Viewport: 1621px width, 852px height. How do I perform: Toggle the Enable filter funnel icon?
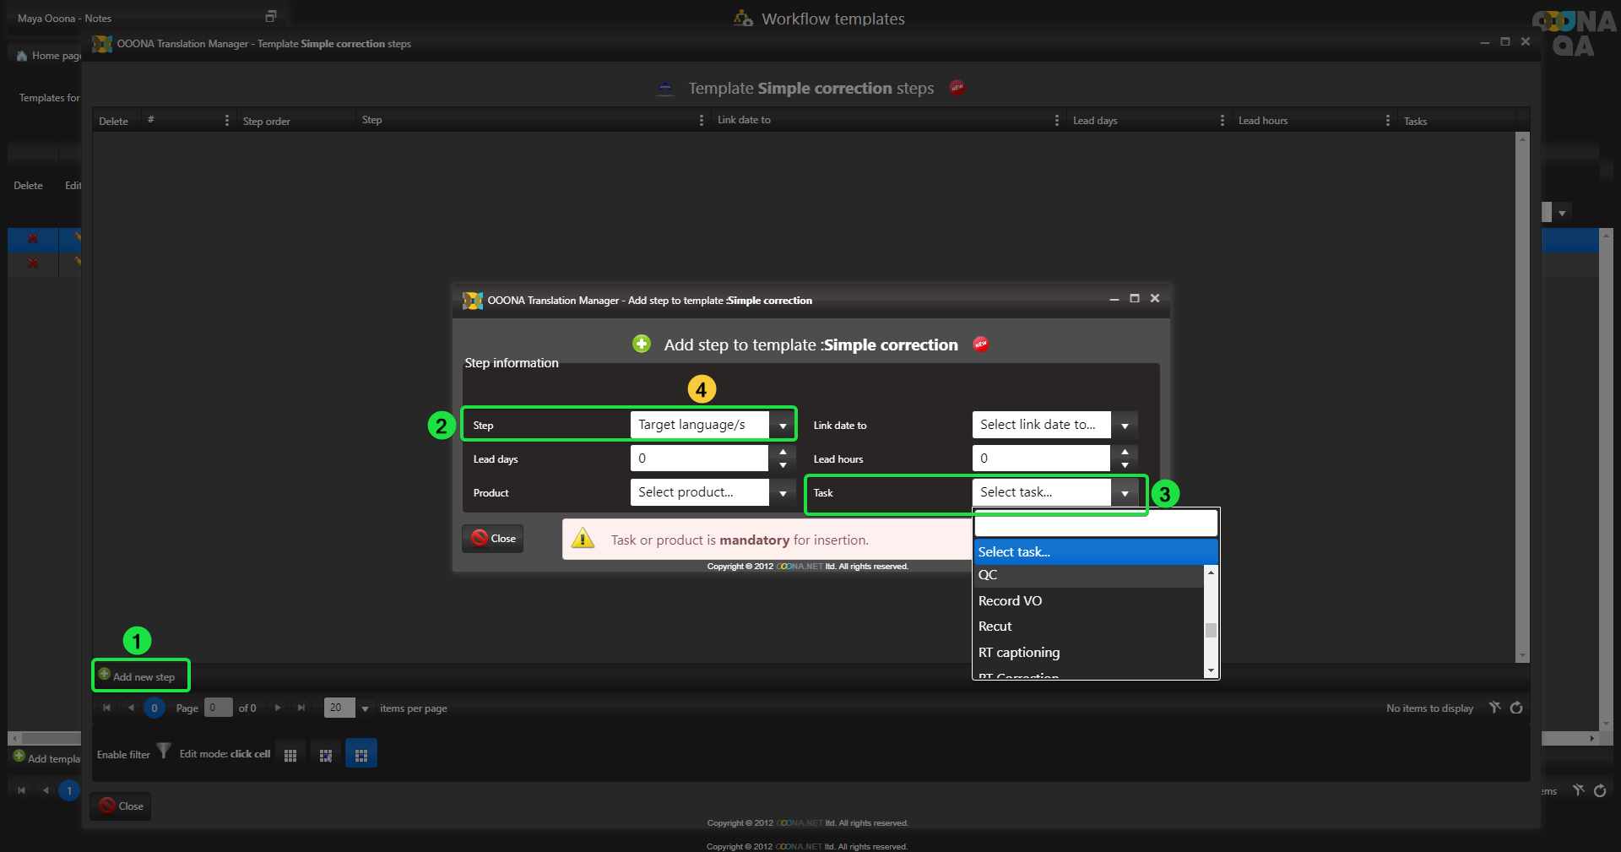(164, 751)
